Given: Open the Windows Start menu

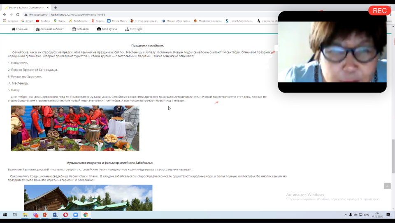Looking at the screenshot, I should pyautogui.click(x=5, y=215).
